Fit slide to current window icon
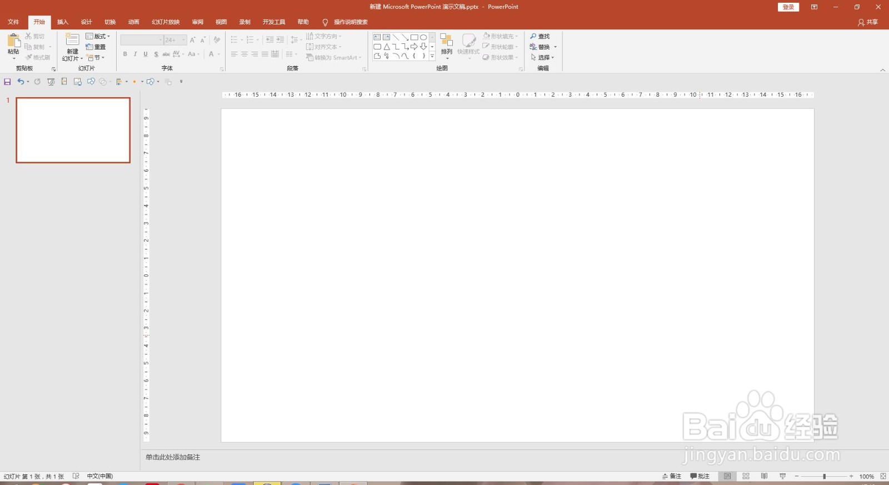 click(883, 476)
